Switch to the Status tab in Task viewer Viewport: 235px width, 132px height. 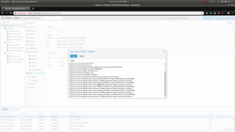[x=82, y=56]
